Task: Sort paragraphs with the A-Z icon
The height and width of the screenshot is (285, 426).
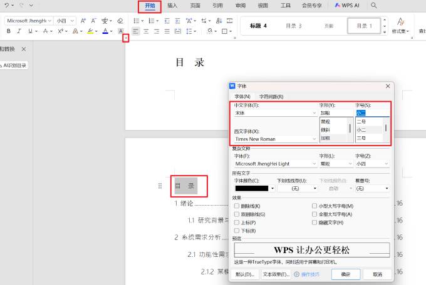Action: coord(219,21)
